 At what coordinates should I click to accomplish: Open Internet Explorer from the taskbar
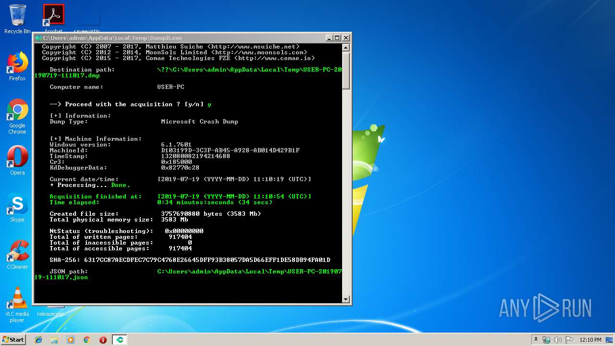38,340
